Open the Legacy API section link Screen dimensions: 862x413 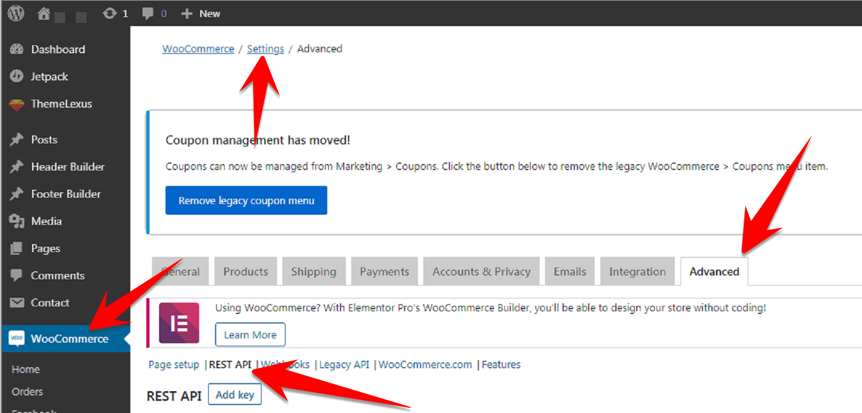coord(344,365)
